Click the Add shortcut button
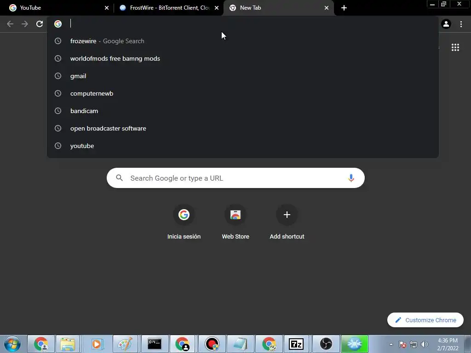Screen dimensions: 471x353 [x=287, y=222]
